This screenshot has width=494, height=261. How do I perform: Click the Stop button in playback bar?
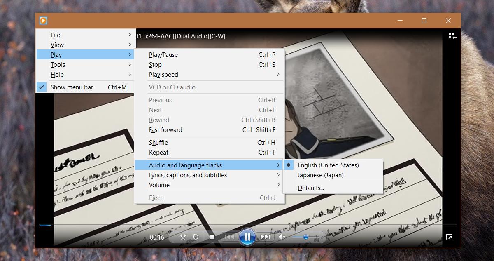pos(212,237)
